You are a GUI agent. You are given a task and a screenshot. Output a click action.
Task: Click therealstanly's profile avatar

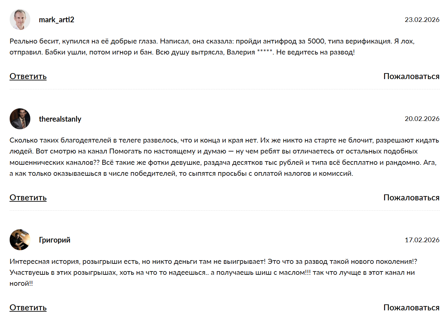(x=20, y=119)
